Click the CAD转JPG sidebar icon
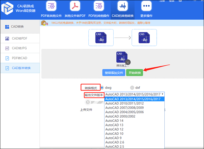 7,48
